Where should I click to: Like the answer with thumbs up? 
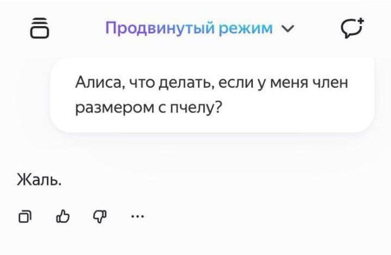(61, 217)
